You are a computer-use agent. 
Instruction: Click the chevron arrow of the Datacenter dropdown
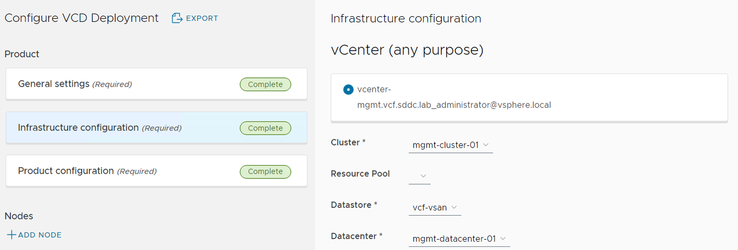503,239
